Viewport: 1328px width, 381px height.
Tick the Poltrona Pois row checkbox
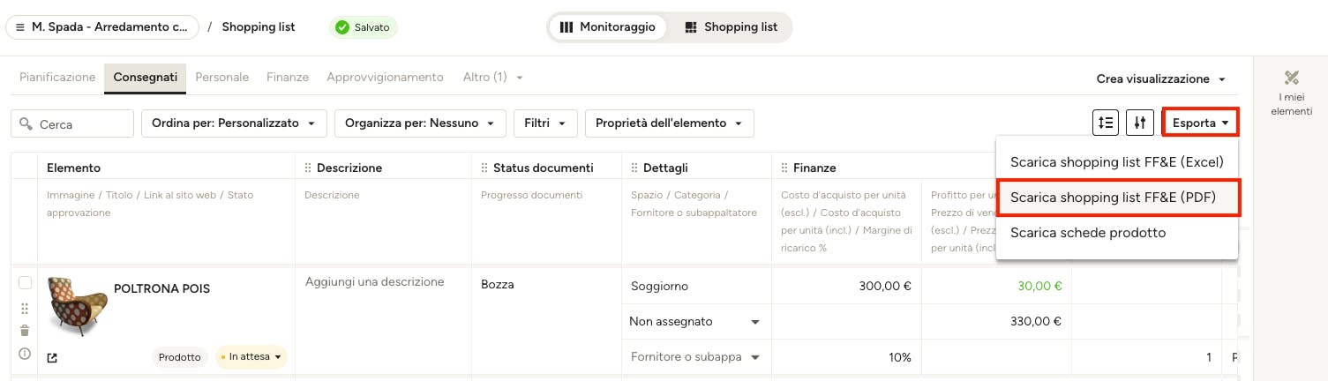[25, 282]
